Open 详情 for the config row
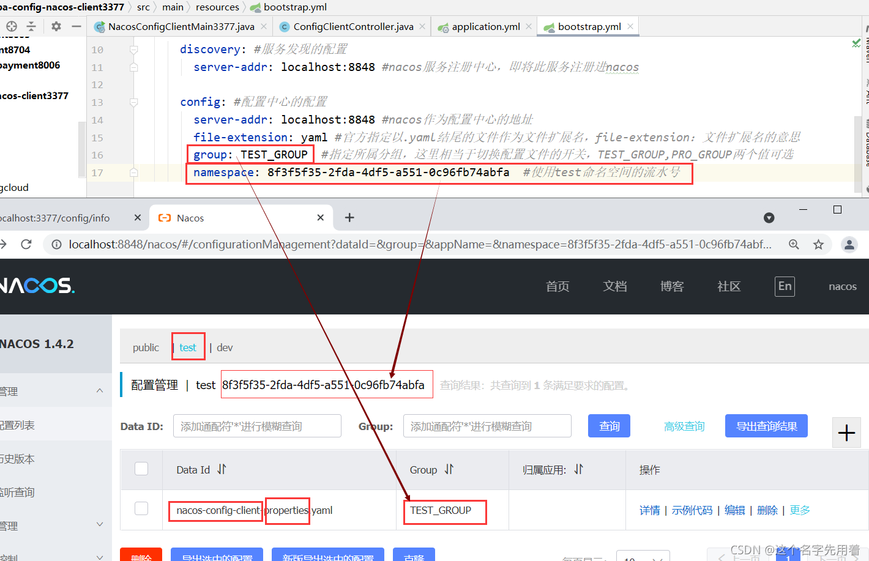The width and height of the screenshot is (869, 561). (649, 510)
